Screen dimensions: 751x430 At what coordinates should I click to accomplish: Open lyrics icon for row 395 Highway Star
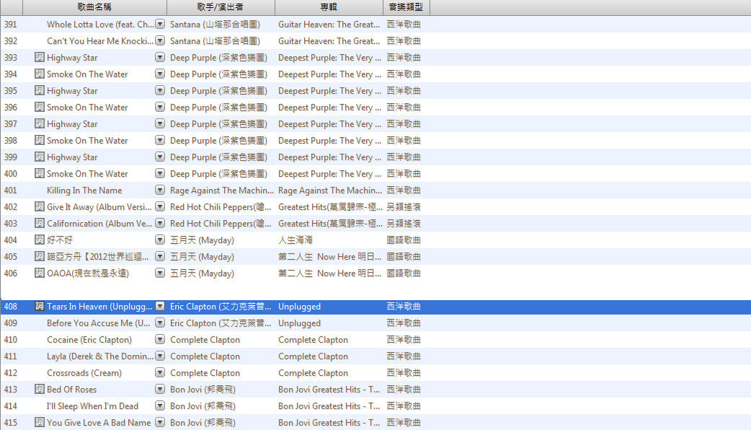pos(39,91)
